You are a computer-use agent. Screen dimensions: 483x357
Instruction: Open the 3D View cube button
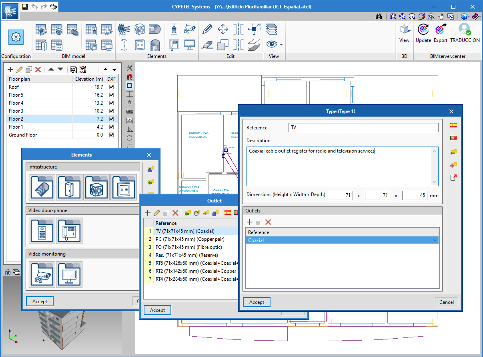tap(404, 33)
